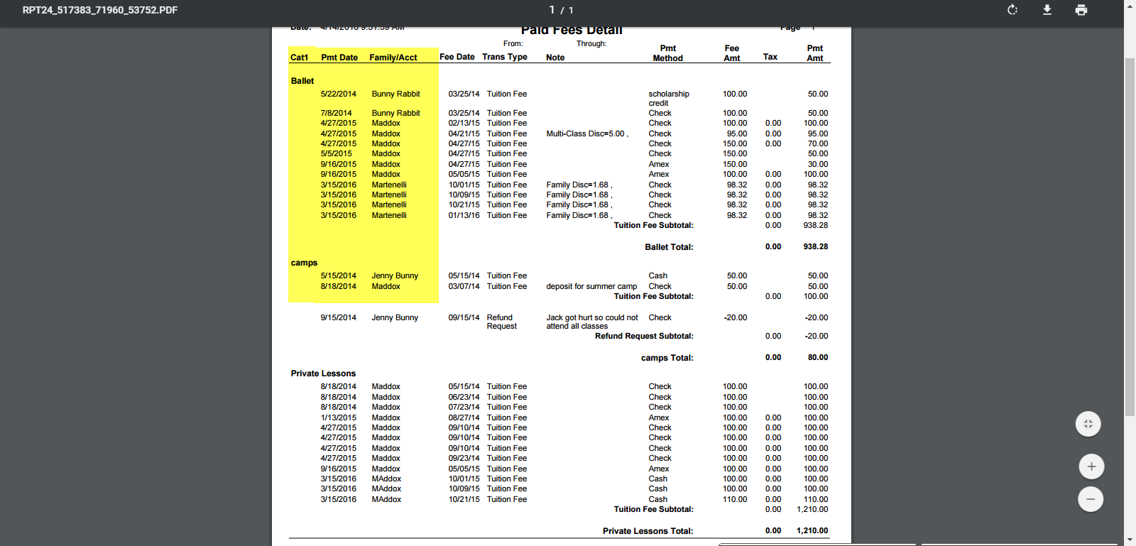Click the 09/23/14 fee date
The height and width of the screenshot is (546, 1136).
pos(464,458)
